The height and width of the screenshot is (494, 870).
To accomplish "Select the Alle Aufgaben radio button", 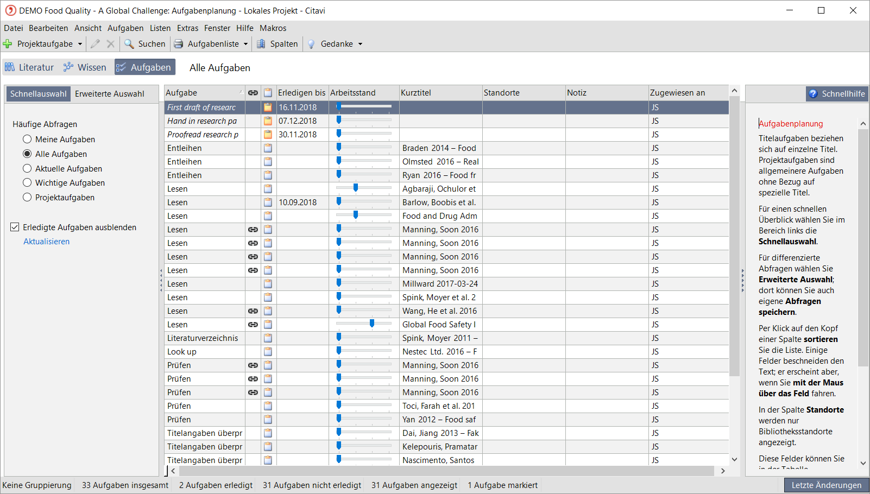I will coord(27,154).
